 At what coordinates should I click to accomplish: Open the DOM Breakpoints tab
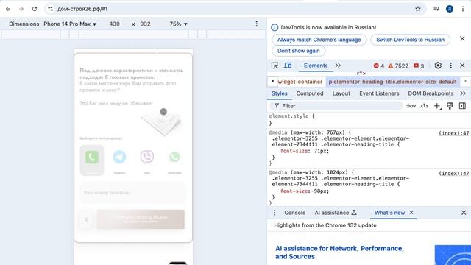click(431, 93)
